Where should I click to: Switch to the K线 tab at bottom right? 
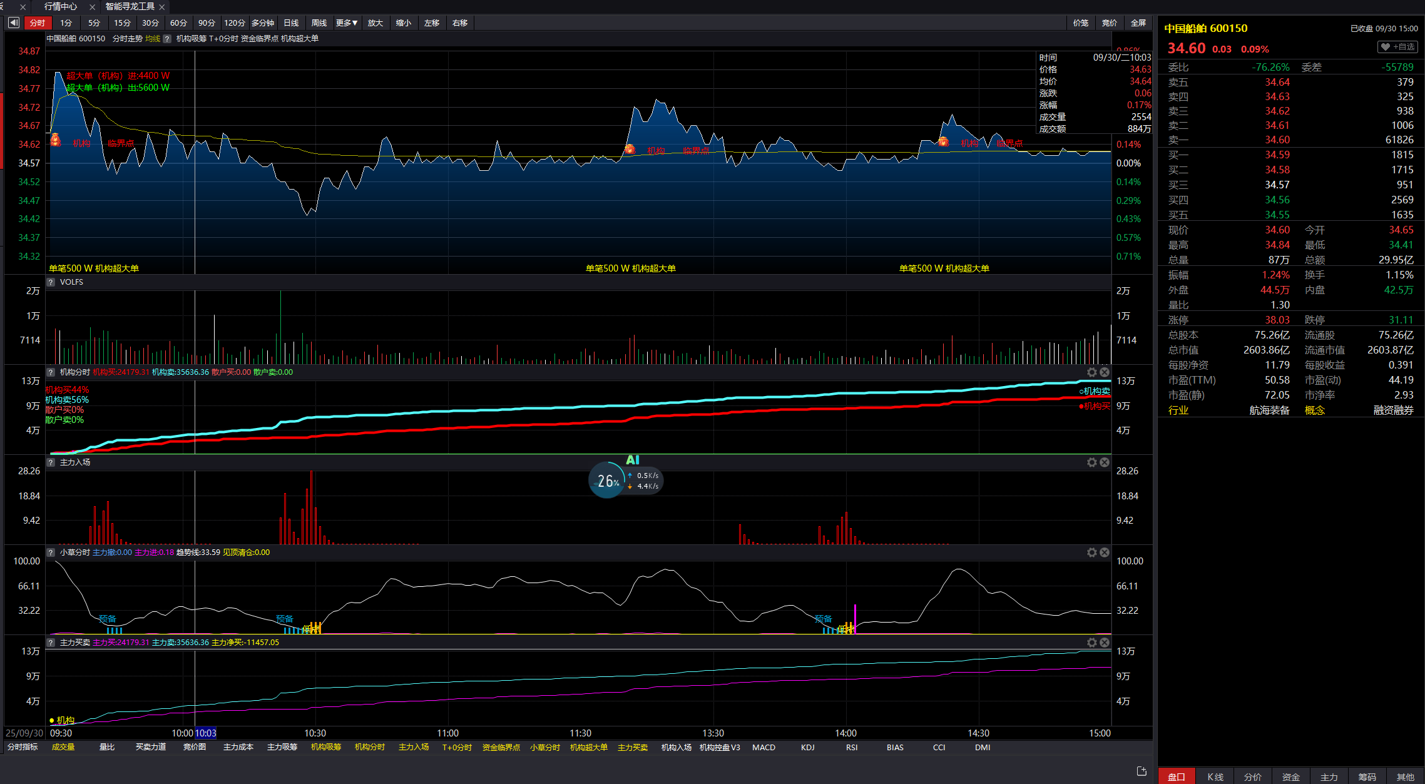tap(1215, 776)
